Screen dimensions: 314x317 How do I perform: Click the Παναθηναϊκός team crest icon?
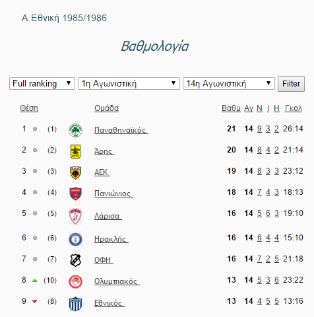pyautogui.click(x=75, y=130)
